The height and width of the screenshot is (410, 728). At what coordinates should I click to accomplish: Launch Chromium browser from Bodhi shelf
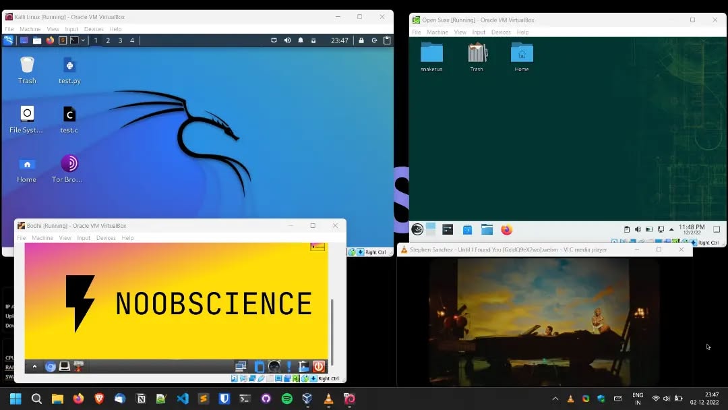pyautogui.click(x=50, y=366)
